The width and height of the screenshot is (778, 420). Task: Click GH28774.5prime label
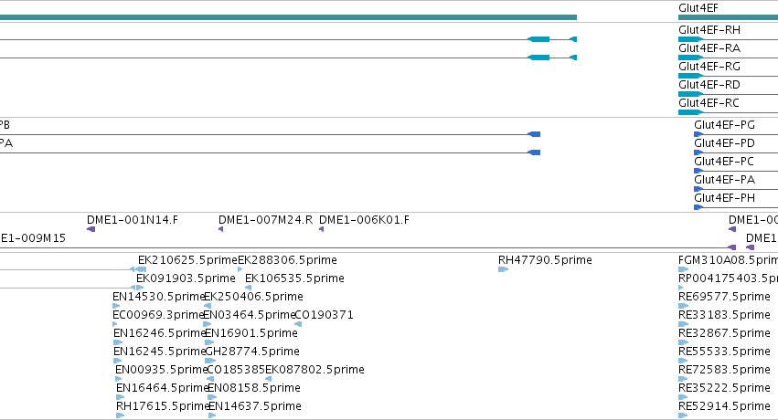tap(252, 352)
